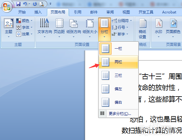Expand theme 效果 options
The height and width of the screenshot is (140, 182).
point(24,34)
